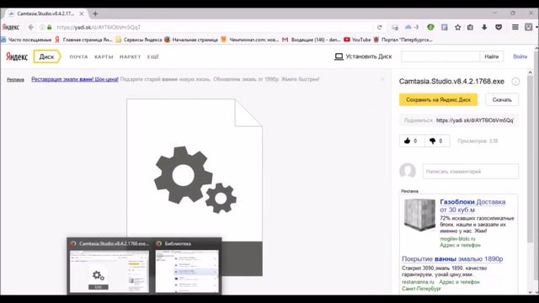Viewport: 539px width, 303px height.
Task: Save the page to Pocket
Action: pos(499,27)
